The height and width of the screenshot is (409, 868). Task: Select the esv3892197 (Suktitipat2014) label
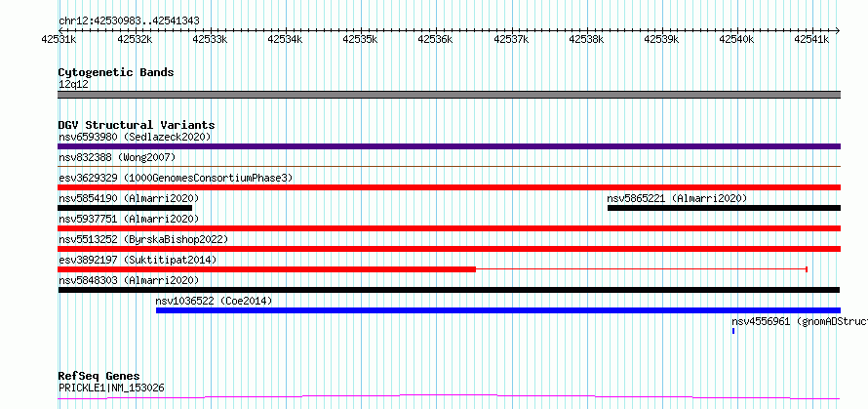tap(138, 260)
